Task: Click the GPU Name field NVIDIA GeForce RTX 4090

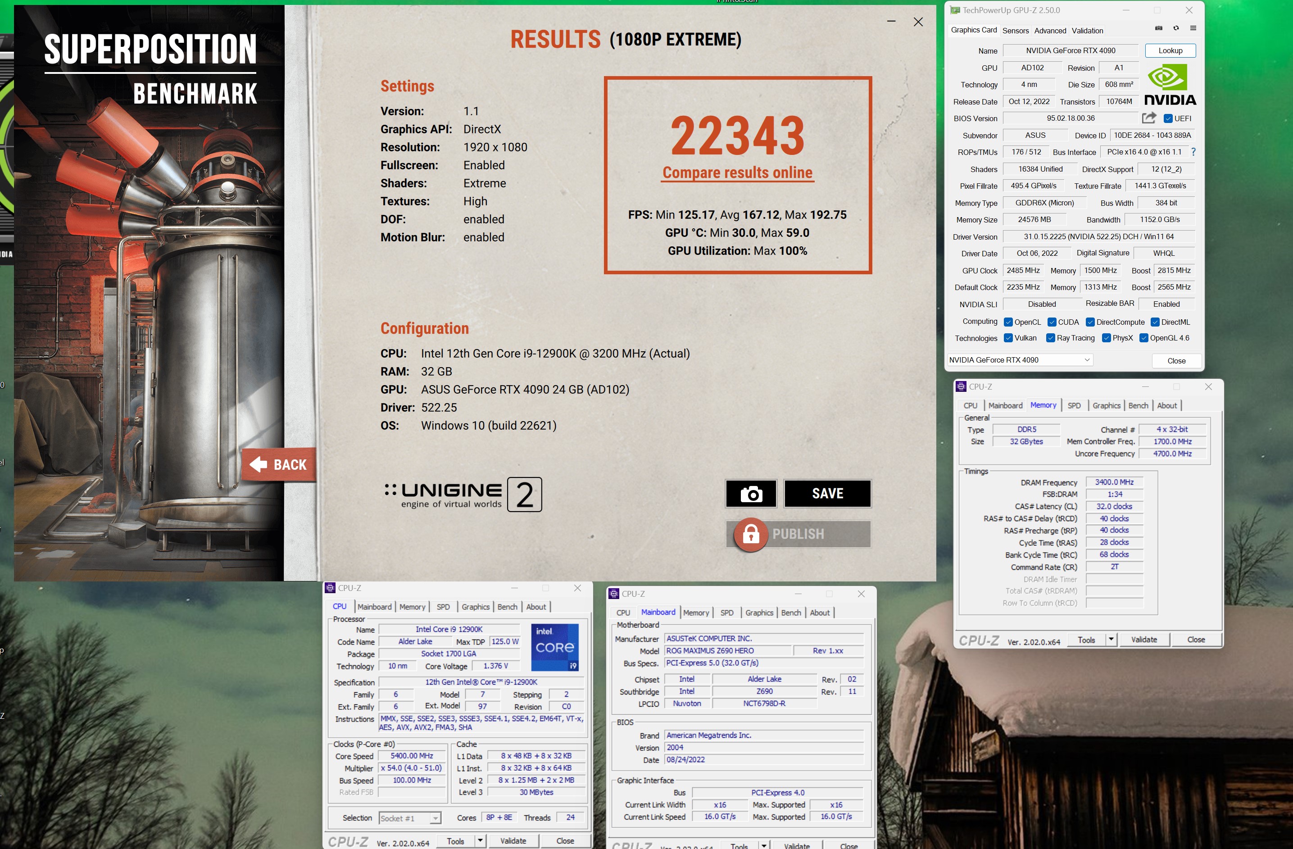Action: tap(1070, 50)
